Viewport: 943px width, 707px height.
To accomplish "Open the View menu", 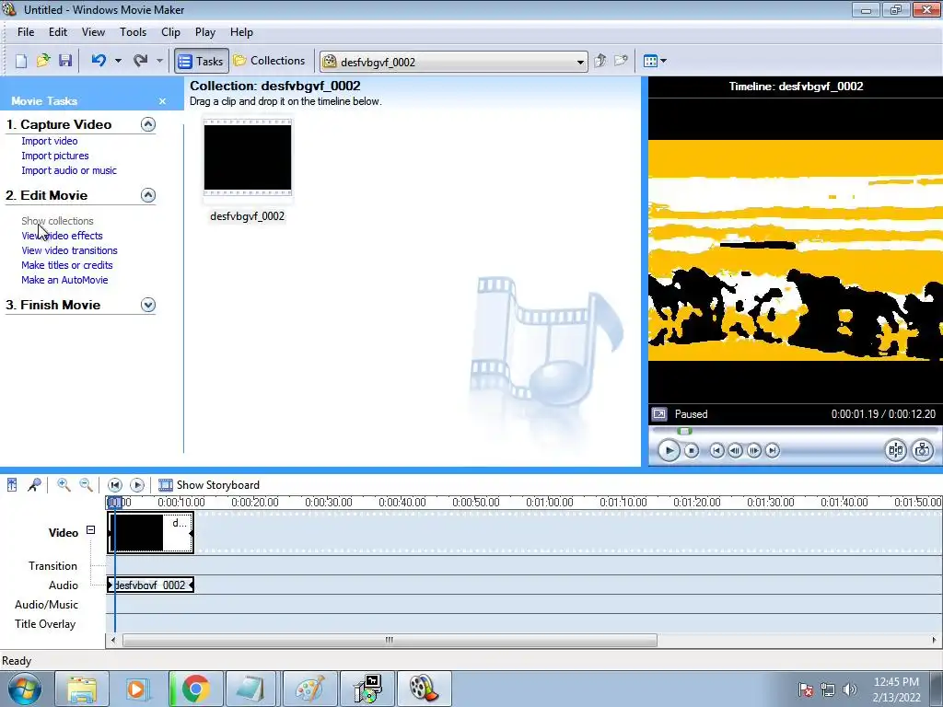I will point(93,32).
